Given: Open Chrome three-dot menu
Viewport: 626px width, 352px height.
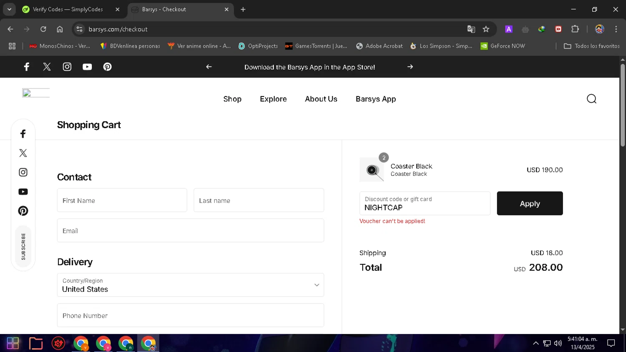Looking at the screenshot, I should click(x=616, y=29).
